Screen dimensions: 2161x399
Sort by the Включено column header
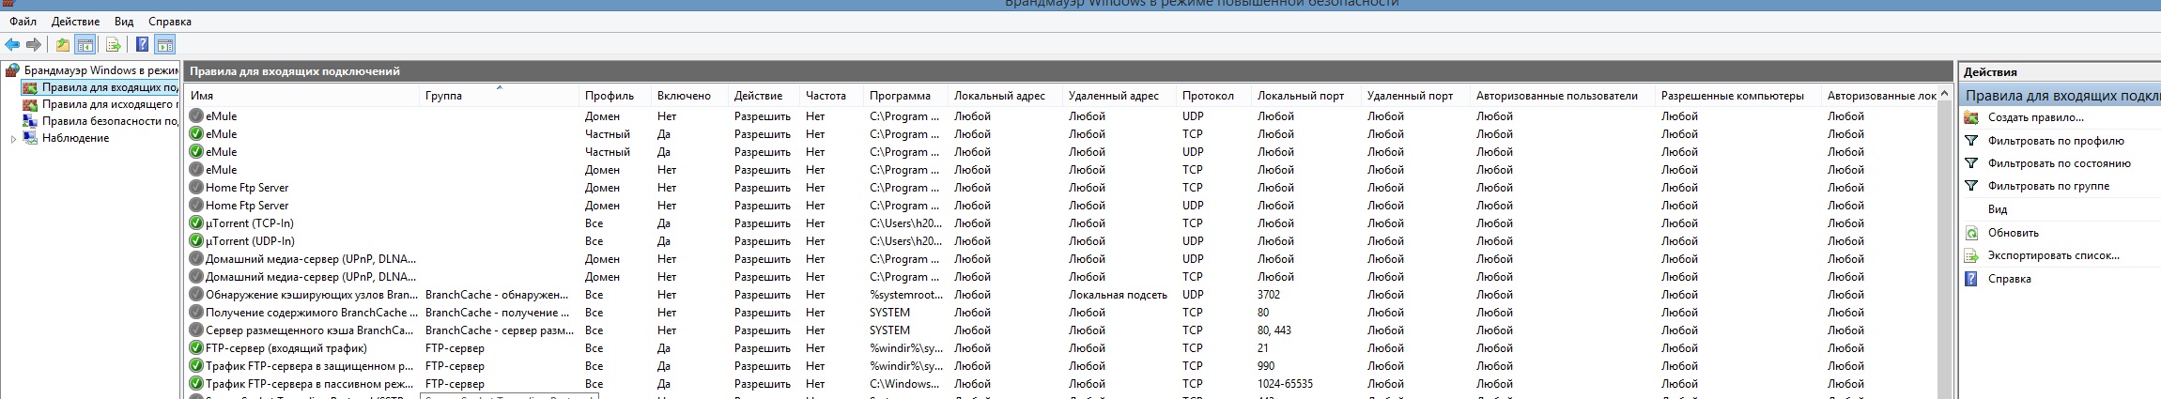pyautogui.click(x=689, y=96)
